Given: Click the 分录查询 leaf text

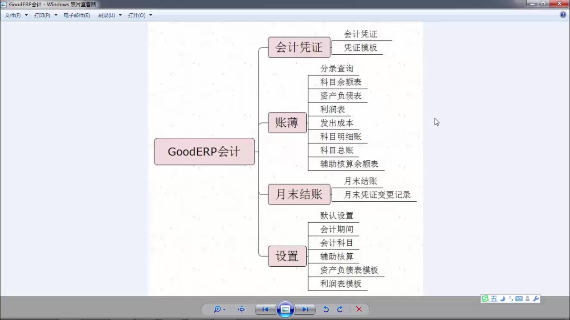Looking at the screenshot, I should (337, 68).
